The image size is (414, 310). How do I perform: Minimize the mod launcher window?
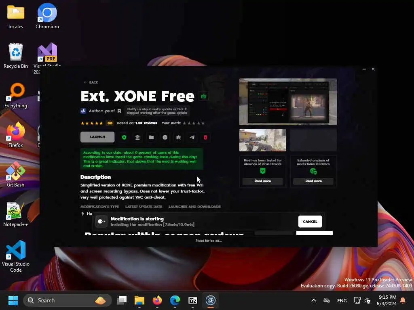tap(364, 69)
